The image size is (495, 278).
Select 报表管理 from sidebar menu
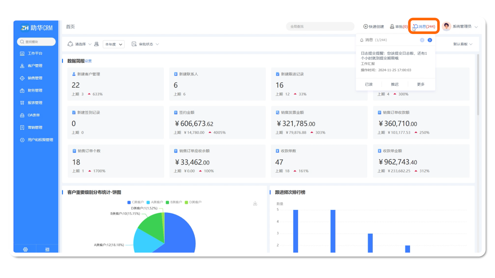[x=35, y=103]
